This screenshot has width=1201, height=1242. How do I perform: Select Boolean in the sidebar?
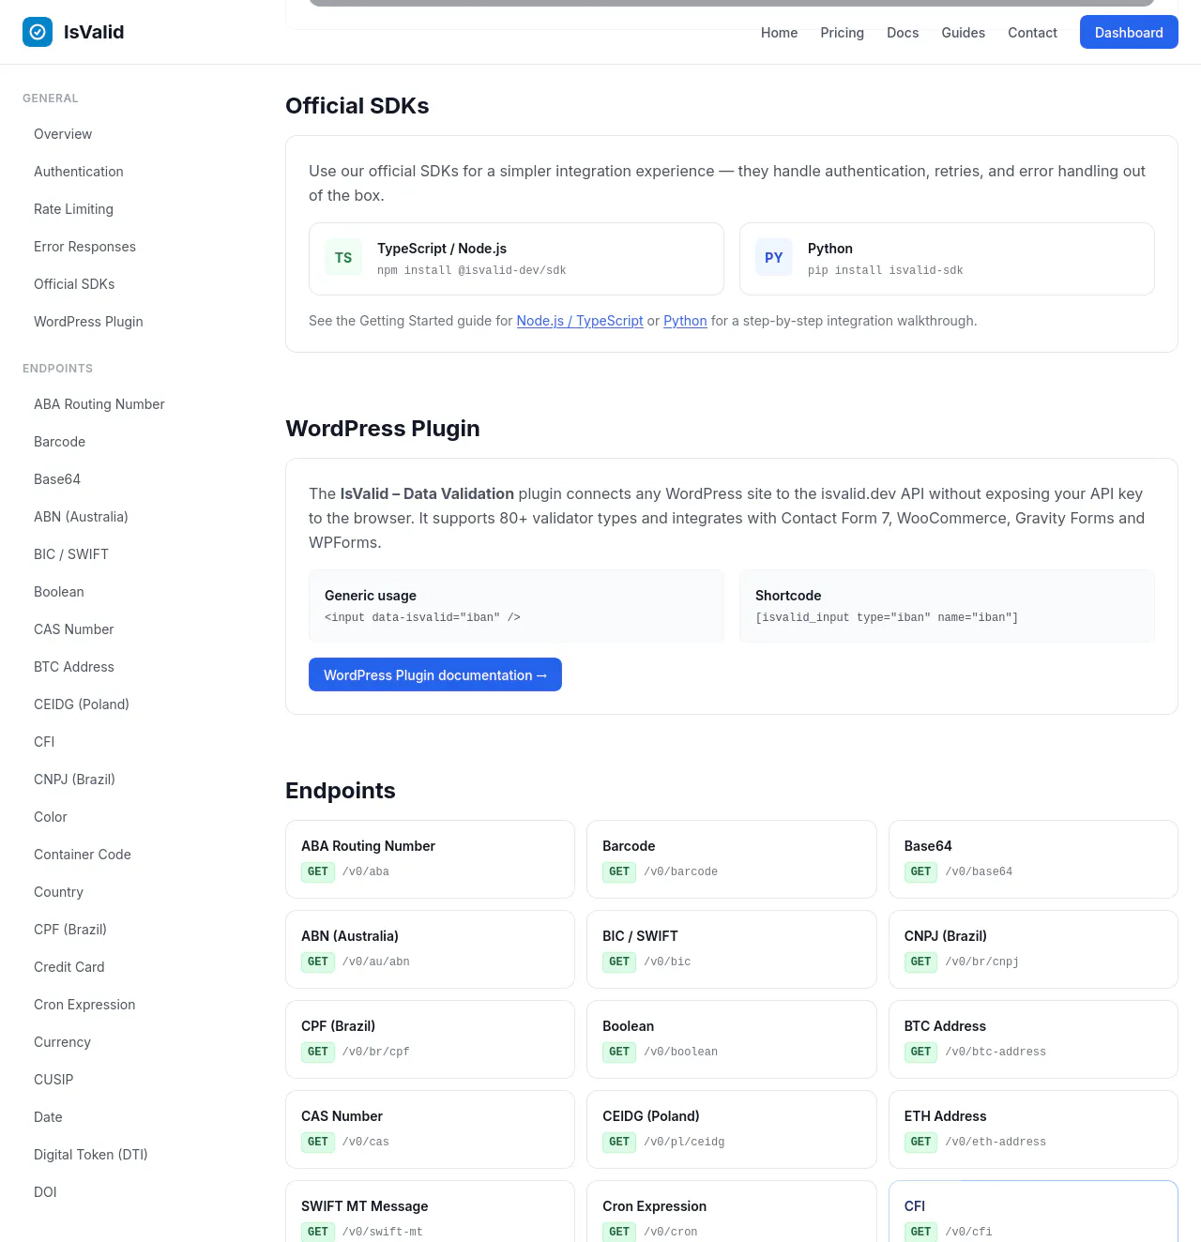(59, 592)
